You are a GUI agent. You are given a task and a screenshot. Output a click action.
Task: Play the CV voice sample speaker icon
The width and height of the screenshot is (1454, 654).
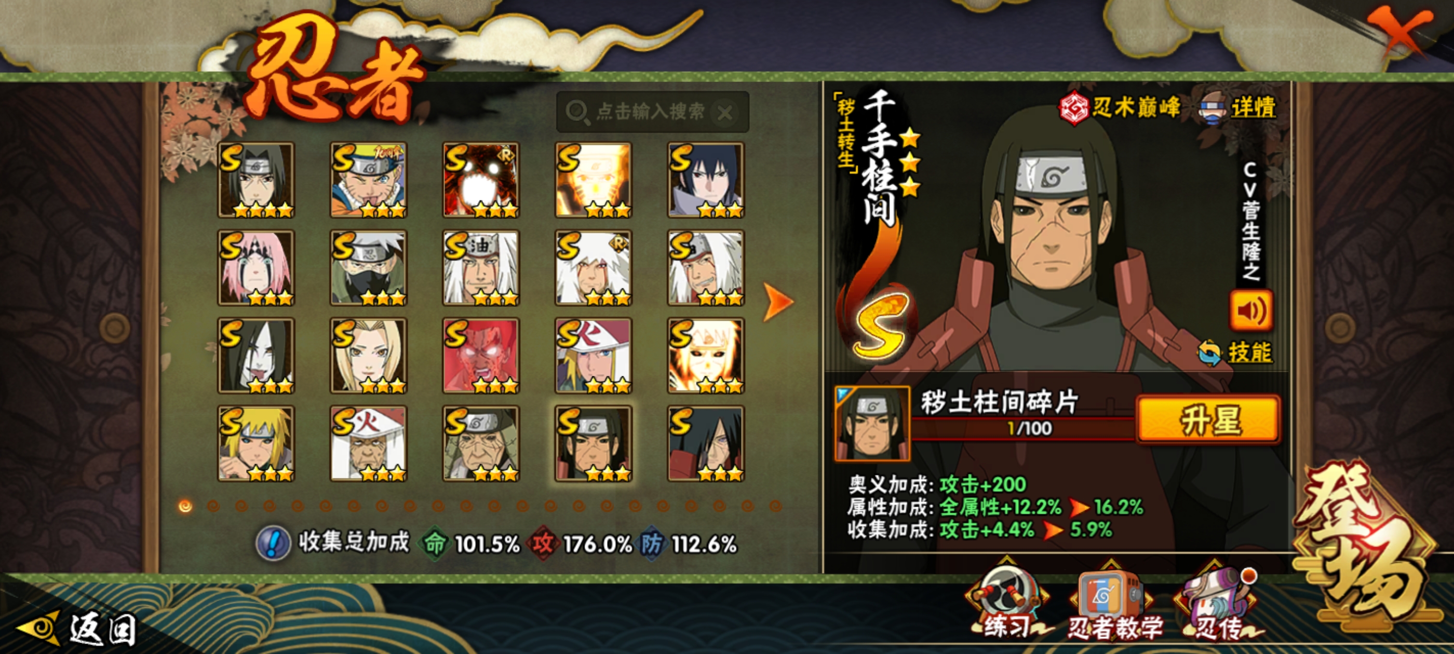click(x=1250, y=310)
